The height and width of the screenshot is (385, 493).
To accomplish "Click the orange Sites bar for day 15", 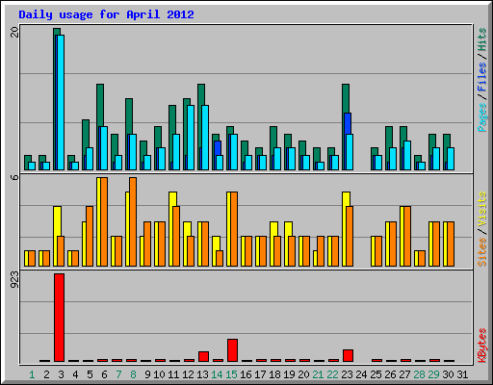I will coord(234,229).
